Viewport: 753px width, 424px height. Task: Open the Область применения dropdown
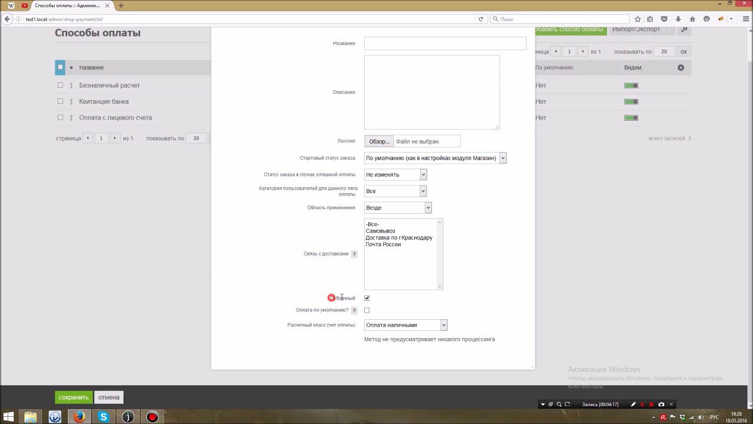tap(398, 207)
